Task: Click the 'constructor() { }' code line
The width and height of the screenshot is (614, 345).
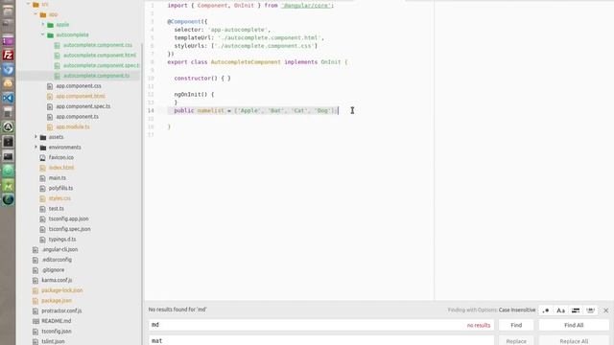Action: 202,79
